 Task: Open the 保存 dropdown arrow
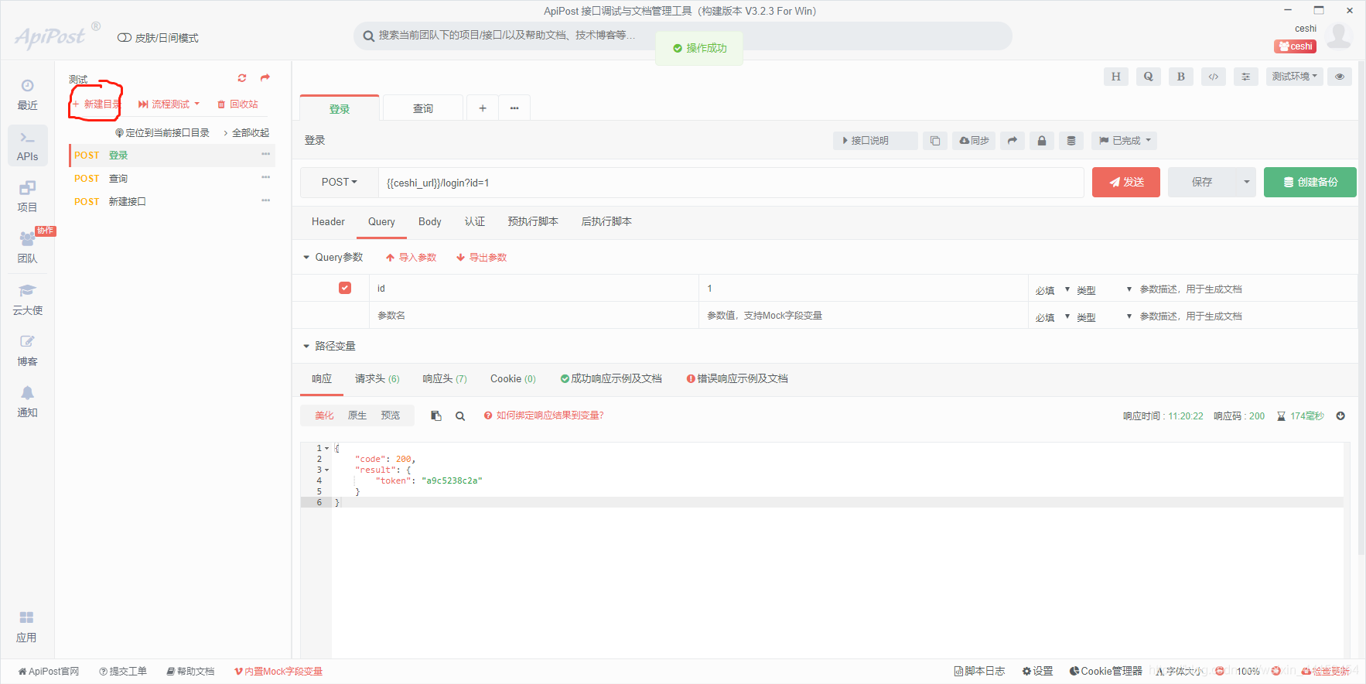pyautogui.click(x=1246, y=182)
